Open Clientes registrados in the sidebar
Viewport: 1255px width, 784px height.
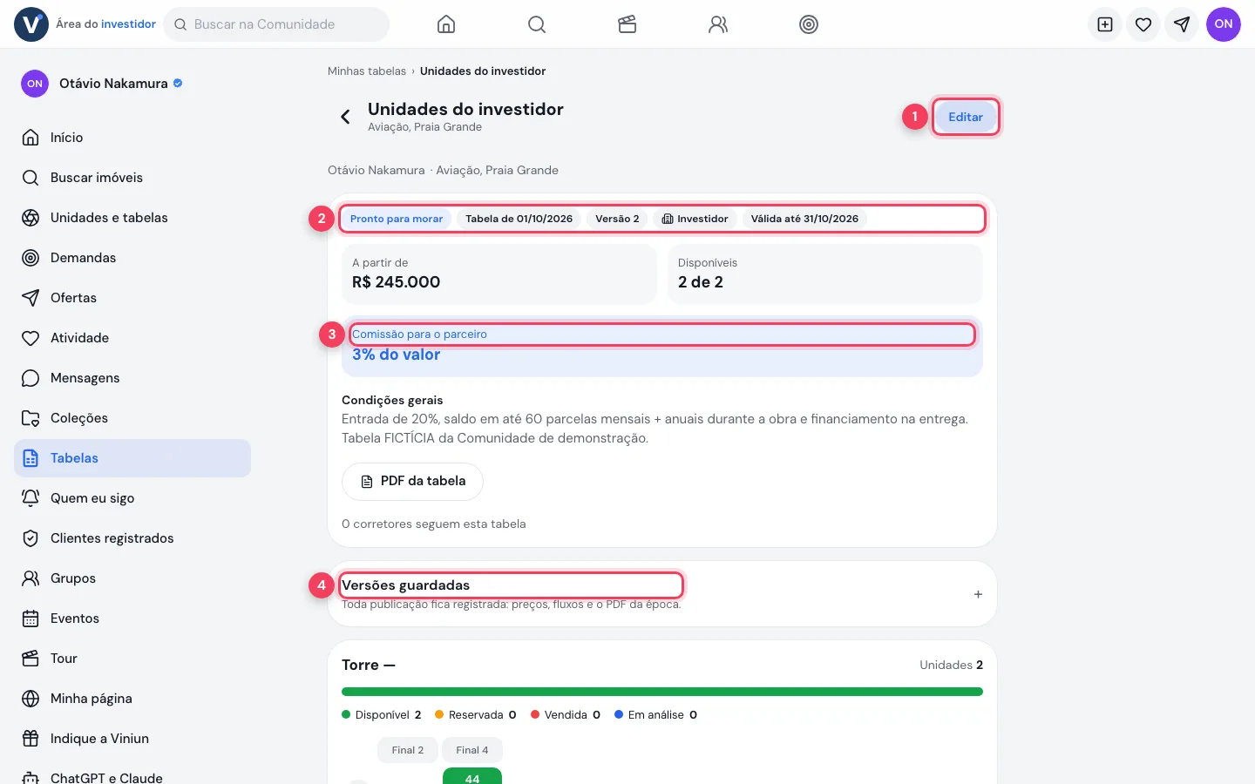[132, 538]
